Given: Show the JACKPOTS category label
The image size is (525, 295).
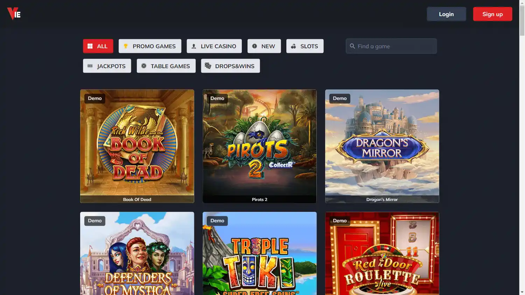Looking at the screenshot, I should [111, 66].
